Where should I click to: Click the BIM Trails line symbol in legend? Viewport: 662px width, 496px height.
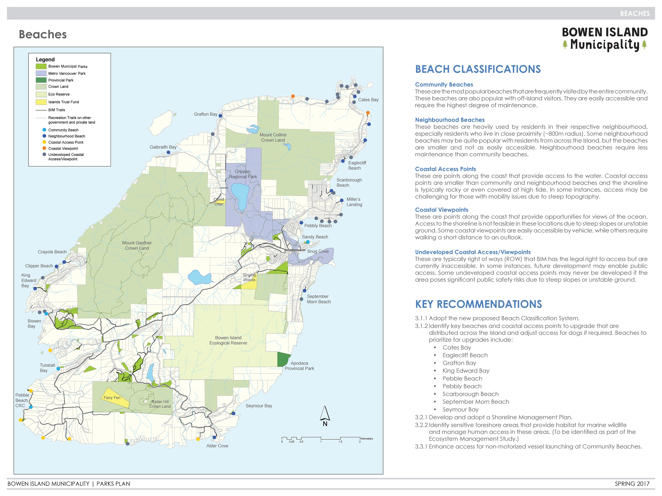tap(41, 110)
